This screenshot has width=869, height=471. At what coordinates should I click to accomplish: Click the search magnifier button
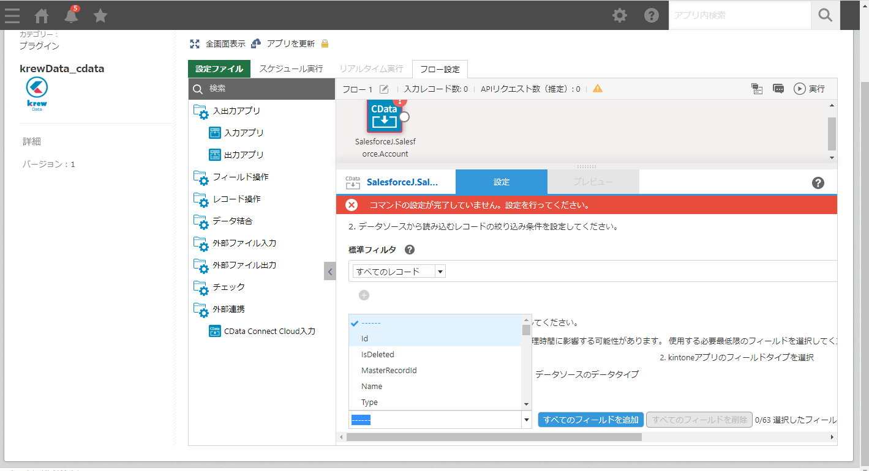pos(826,15)
